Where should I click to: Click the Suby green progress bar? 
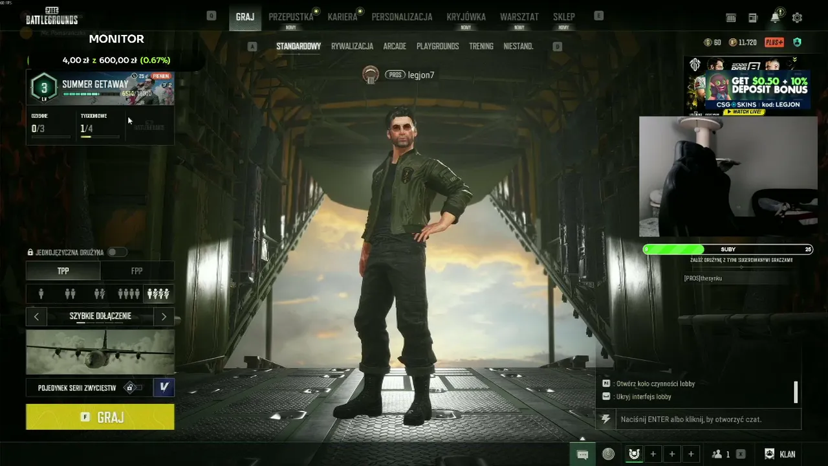click(728, 249)
